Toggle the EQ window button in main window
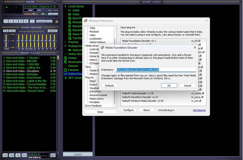 click(51, 14)
